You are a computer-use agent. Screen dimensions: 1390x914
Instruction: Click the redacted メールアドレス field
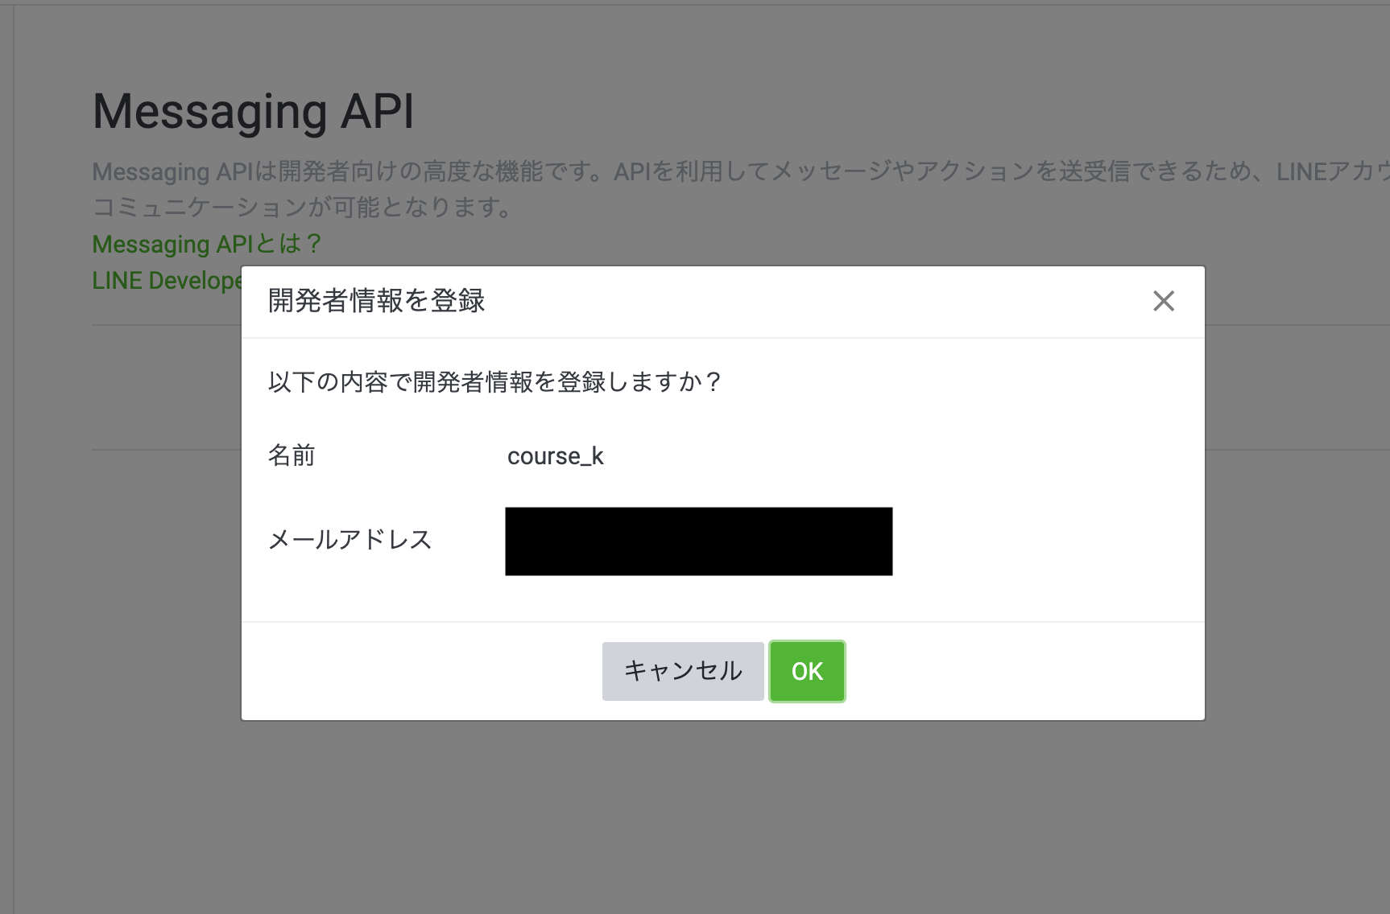698,541
